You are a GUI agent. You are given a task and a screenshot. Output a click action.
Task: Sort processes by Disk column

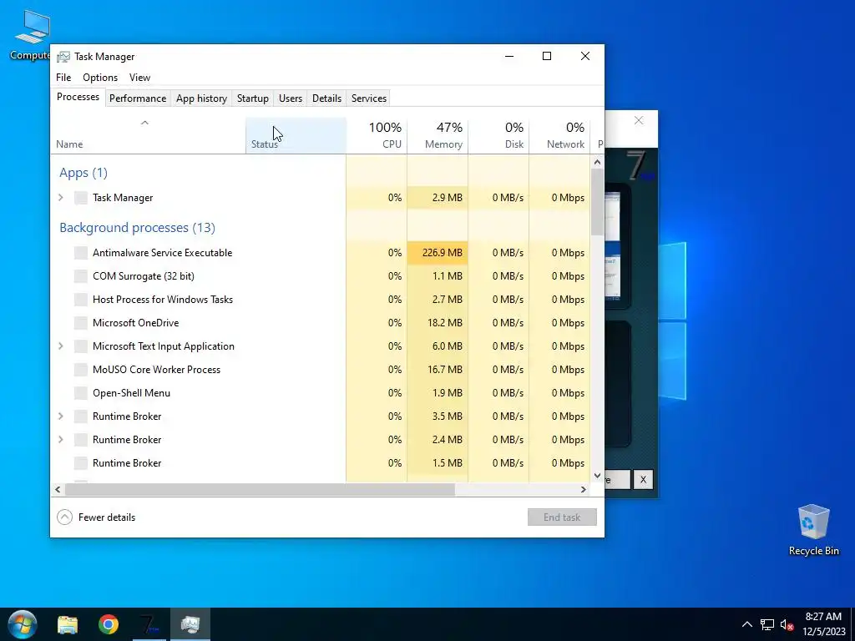click(x=499, y=136)
